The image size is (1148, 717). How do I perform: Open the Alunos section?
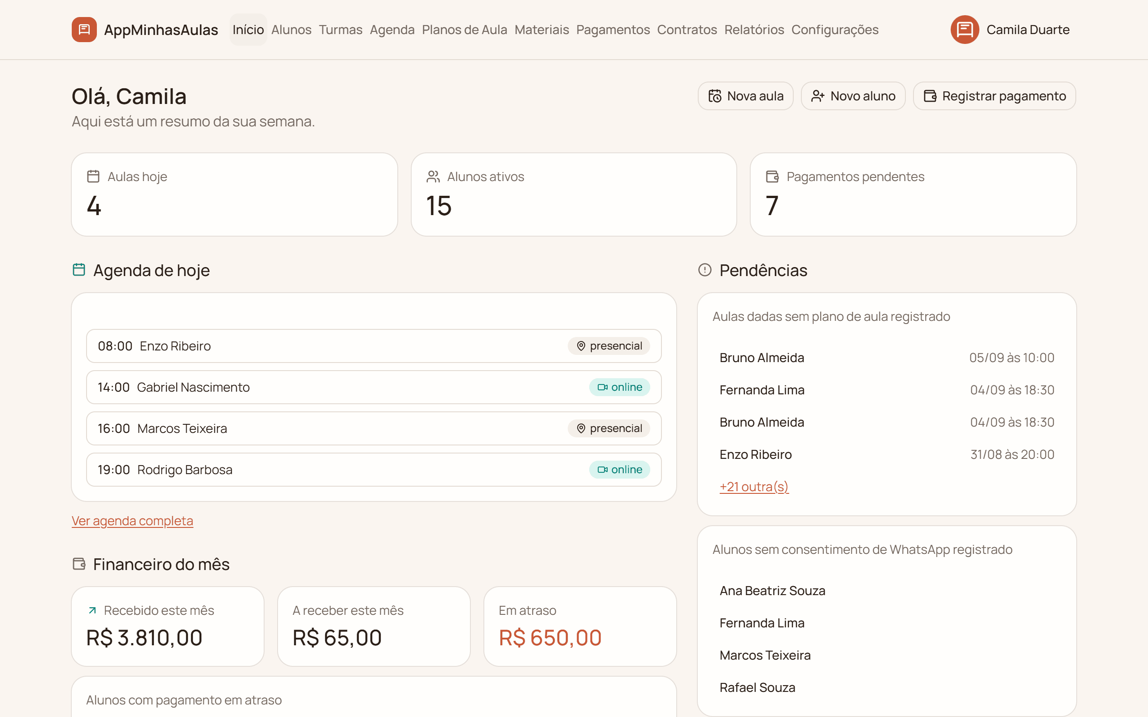[291, 30]
